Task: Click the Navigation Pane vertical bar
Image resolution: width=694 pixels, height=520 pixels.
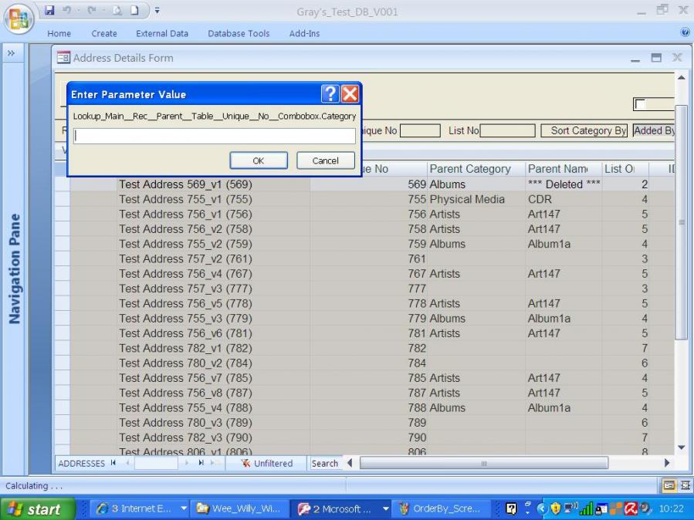Action: 14,268
